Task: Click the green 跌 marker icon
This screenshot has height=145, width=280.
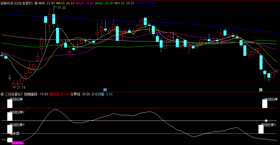Action: (261, 89)
